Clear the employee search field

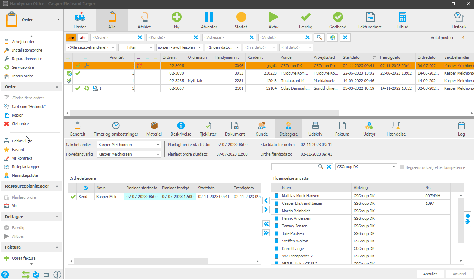(328, 167)
